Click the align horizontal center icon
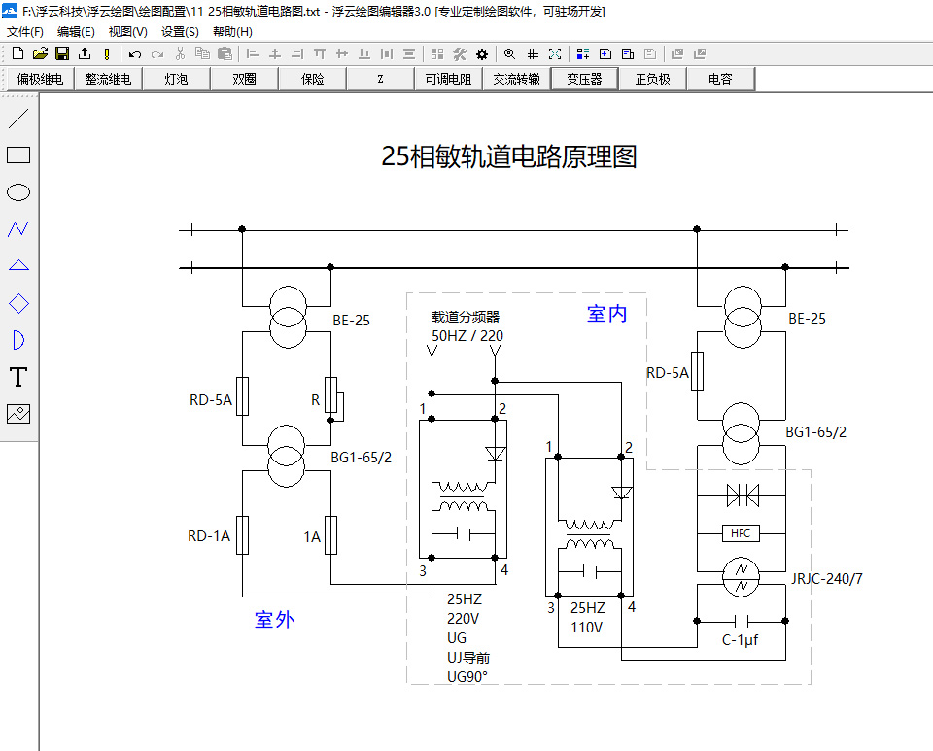The height and width of the screenshot is (751, 933). click(x=275, y=54)
